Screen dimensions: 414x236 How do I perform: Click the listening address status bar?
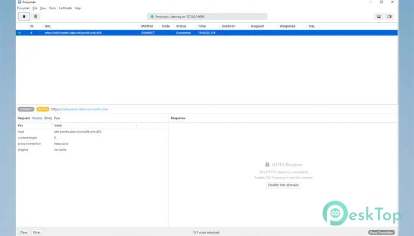(207, 17)
